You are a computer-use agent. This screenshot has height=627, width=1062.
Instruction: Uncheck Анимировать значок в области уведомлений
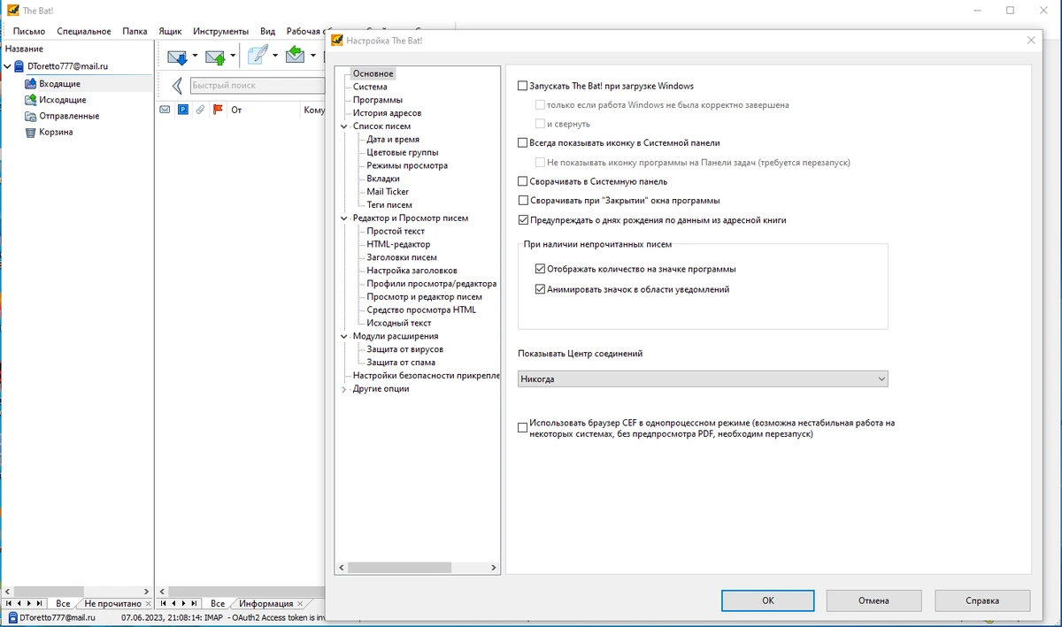tap(540, 289)
